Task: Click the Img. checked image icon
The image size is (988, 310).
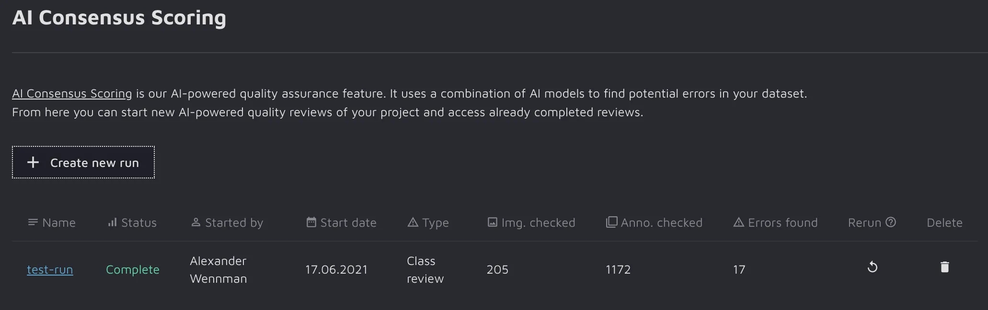Action: 492,222
